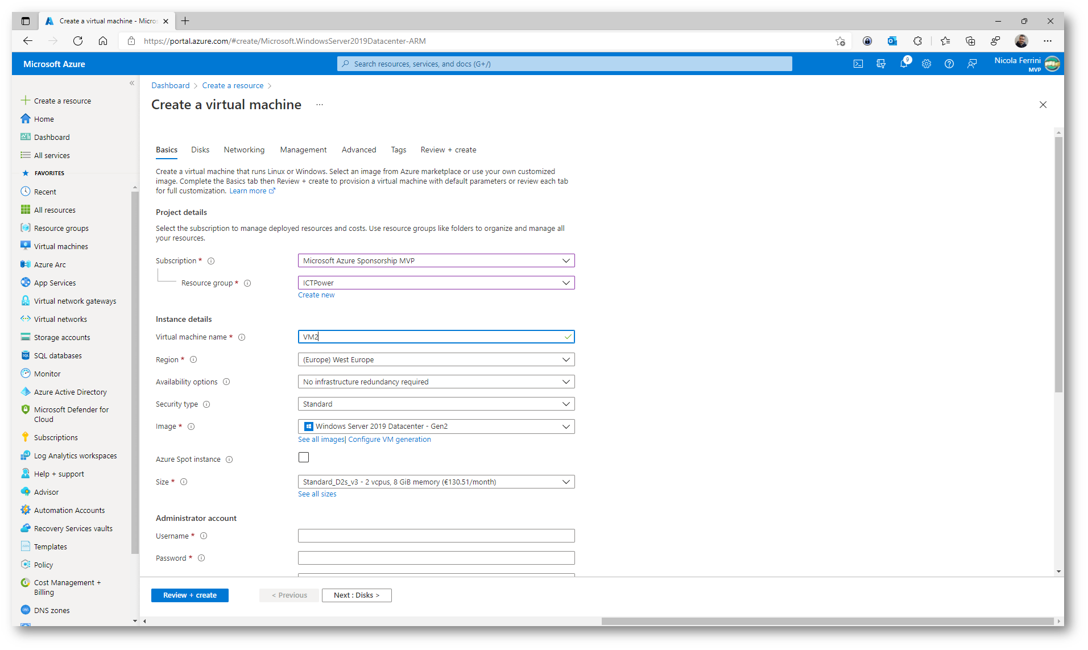Click the See all images link
This screenshot has width=1088, height=650.
pos(321,440)
